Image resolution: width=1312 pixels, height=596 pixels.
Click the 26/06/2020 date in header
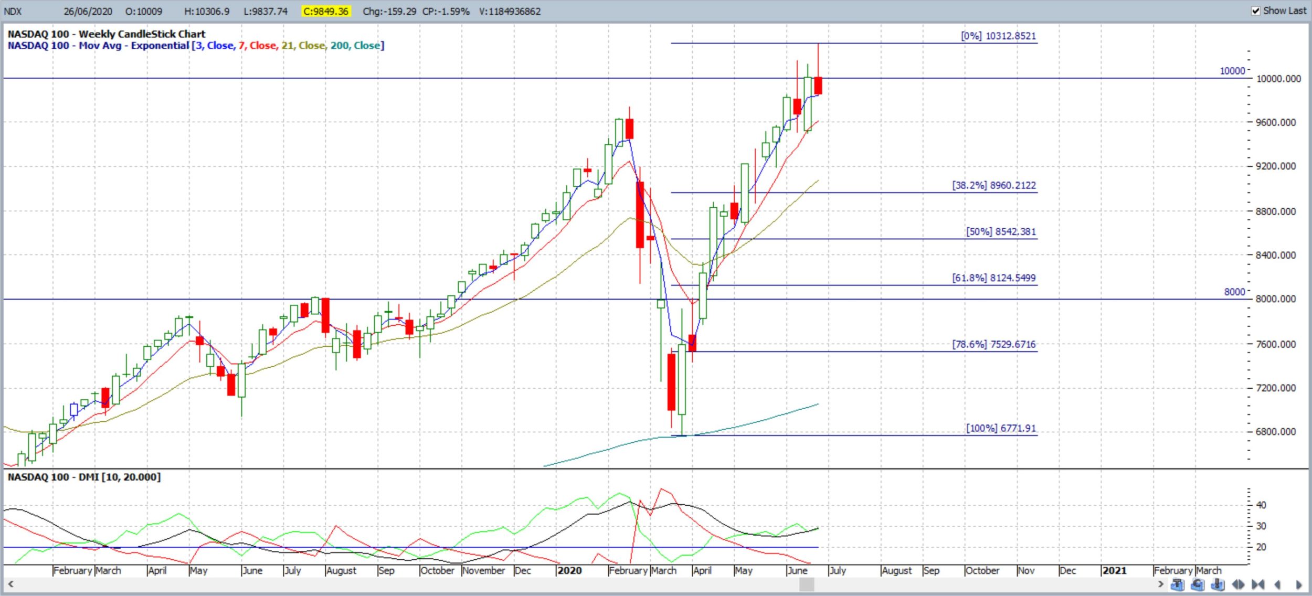click(x=88, y=11)
